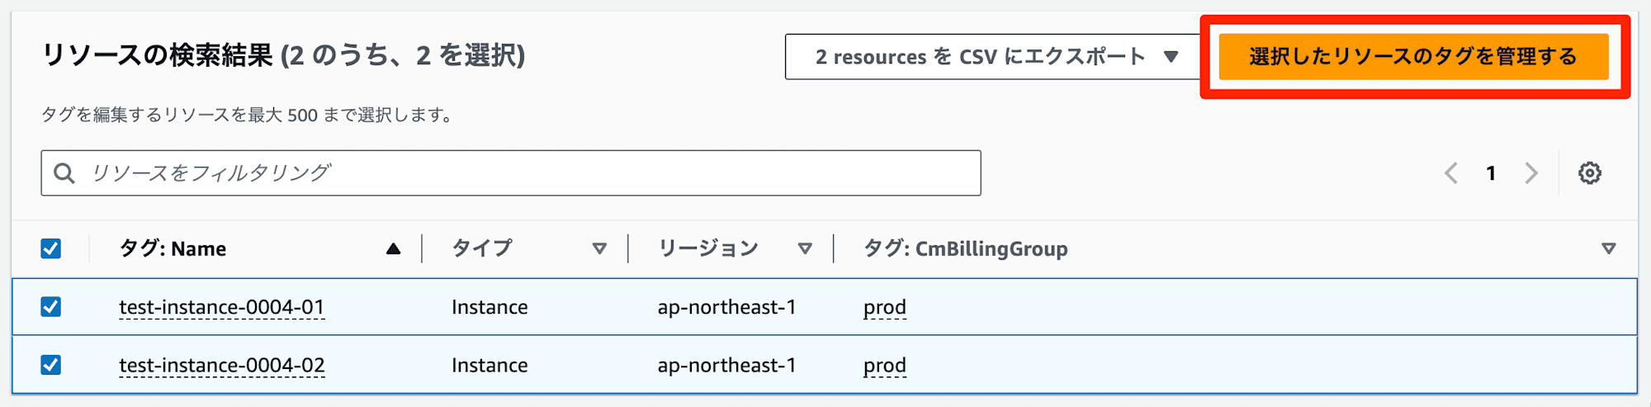Click the Instance type cell of test-instance-0004-01
Viewport: 1651px width, 407px height.
point(490,307)
